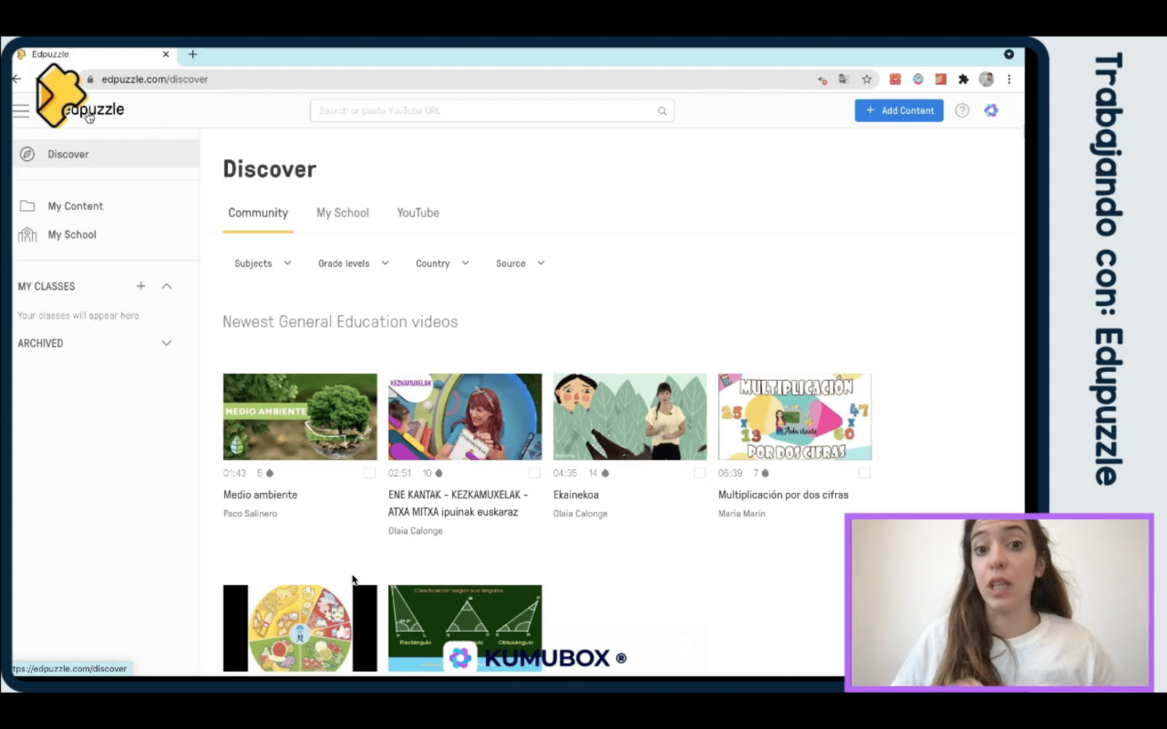Image resolution: width=1167 pixels, height=729 pixels.
Task: Open the Country filter dropdown
Action: click(442, 264)
